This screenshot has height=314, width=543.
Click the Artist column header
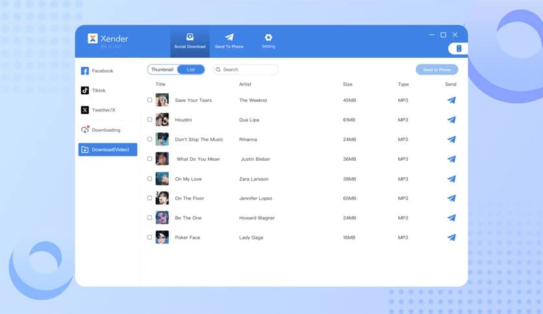pyautogui.click(x=245, y=84)
